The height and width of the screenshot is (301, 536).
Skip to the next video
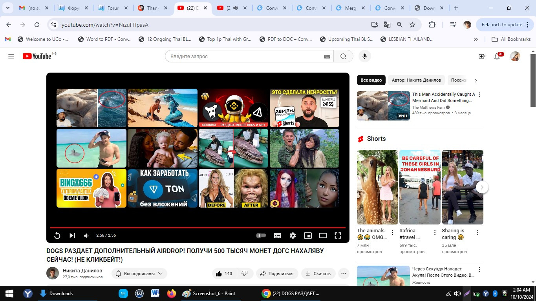(x=72, y=235)
